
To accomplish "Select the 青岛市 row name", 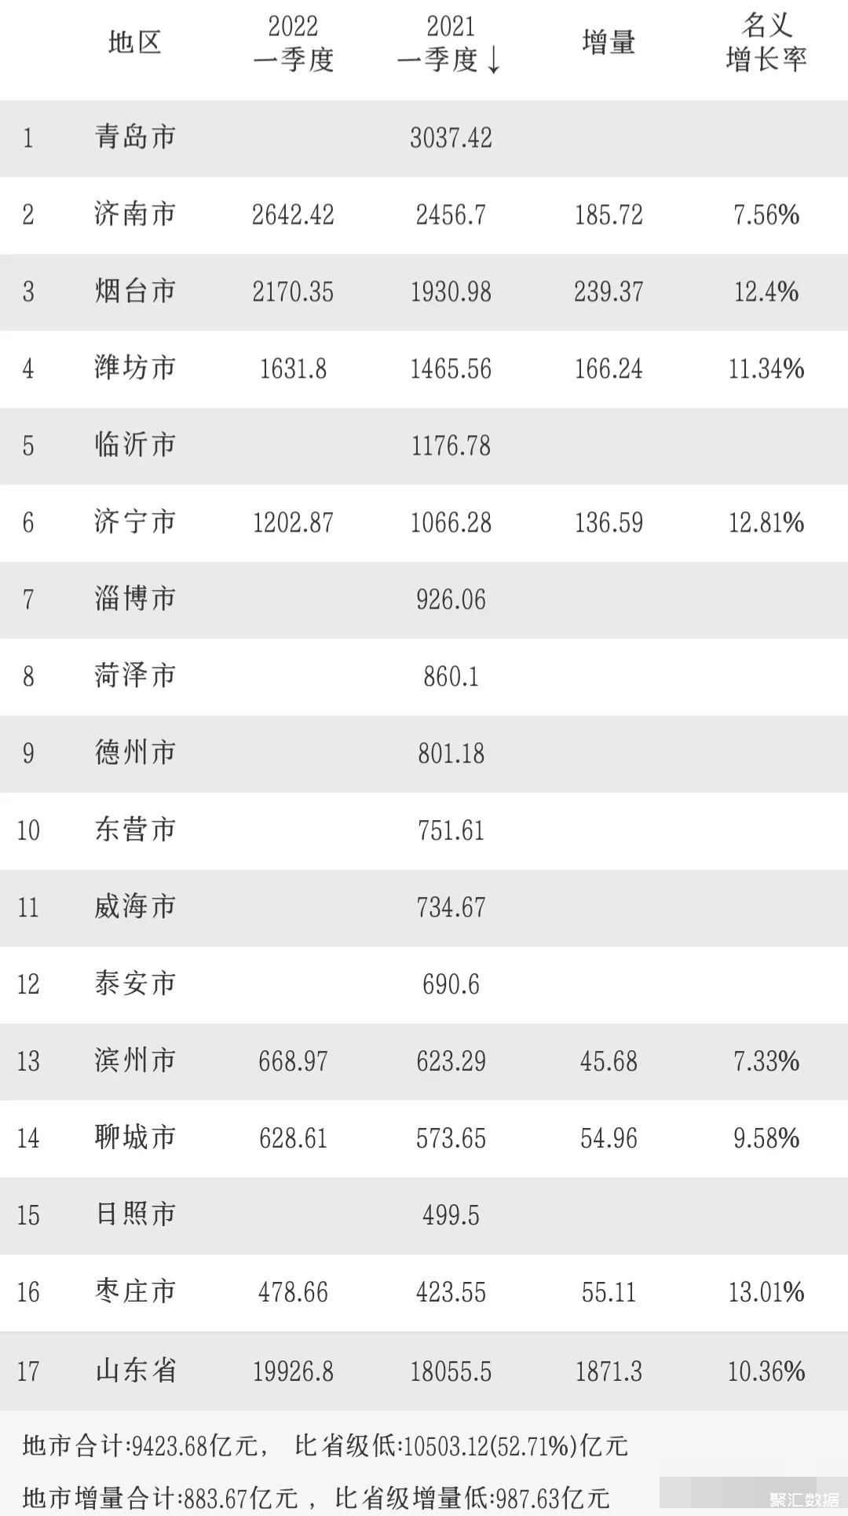I will 135,137.
